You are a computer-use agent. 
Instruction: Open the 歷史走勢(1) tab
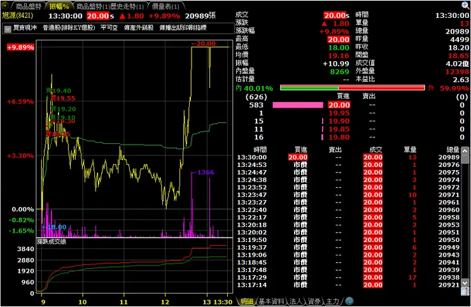pyautogui.click(x=127, y=6)
